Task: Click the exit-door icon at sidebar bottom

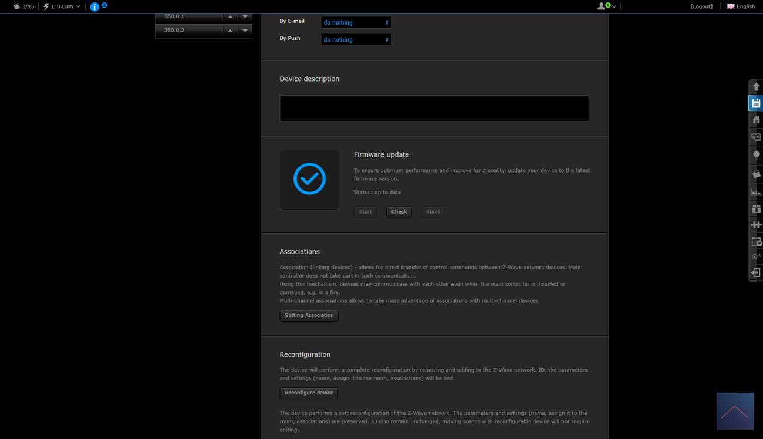Action: click(x=756, y=273)
